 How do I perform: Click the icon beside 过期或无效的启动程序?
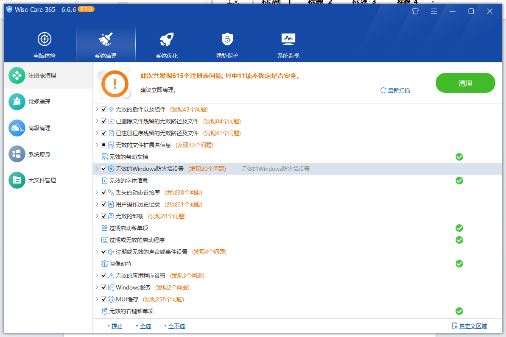pyautogui.click(x=105, y=240)
